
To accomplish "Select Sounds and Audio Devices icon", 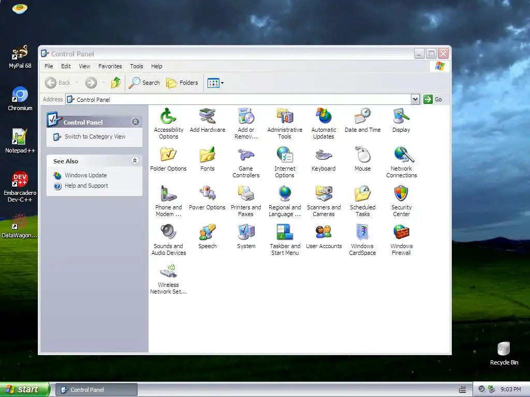I will tap(168, 240).
